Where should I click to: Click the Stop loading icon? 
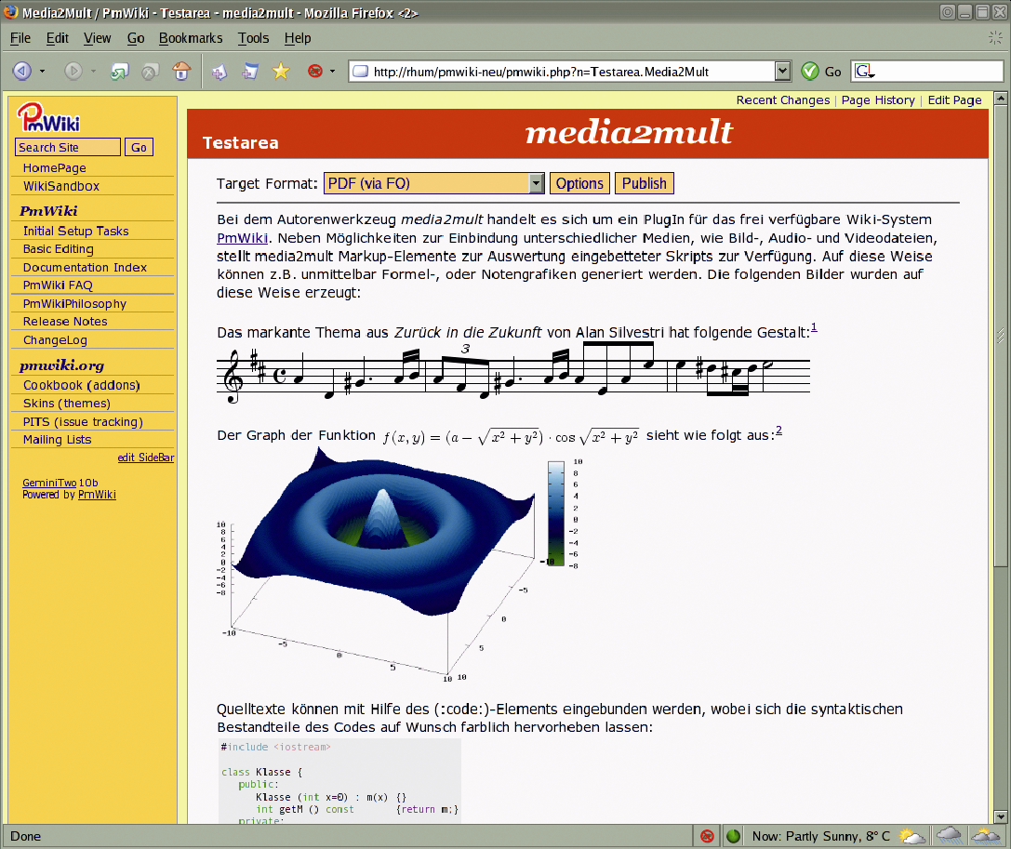tap(151, 71)
